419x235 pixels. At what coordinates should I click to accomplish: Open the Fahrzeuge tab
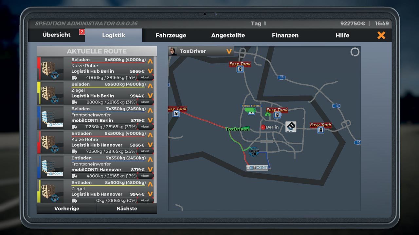tap(171, 35)
